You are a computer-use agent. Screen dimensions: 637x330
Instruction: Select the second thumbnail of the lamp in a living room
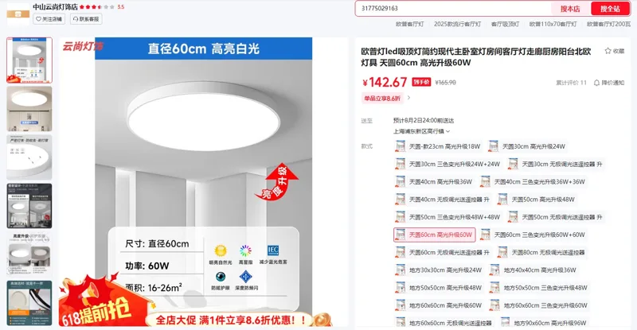click(29, 109)
